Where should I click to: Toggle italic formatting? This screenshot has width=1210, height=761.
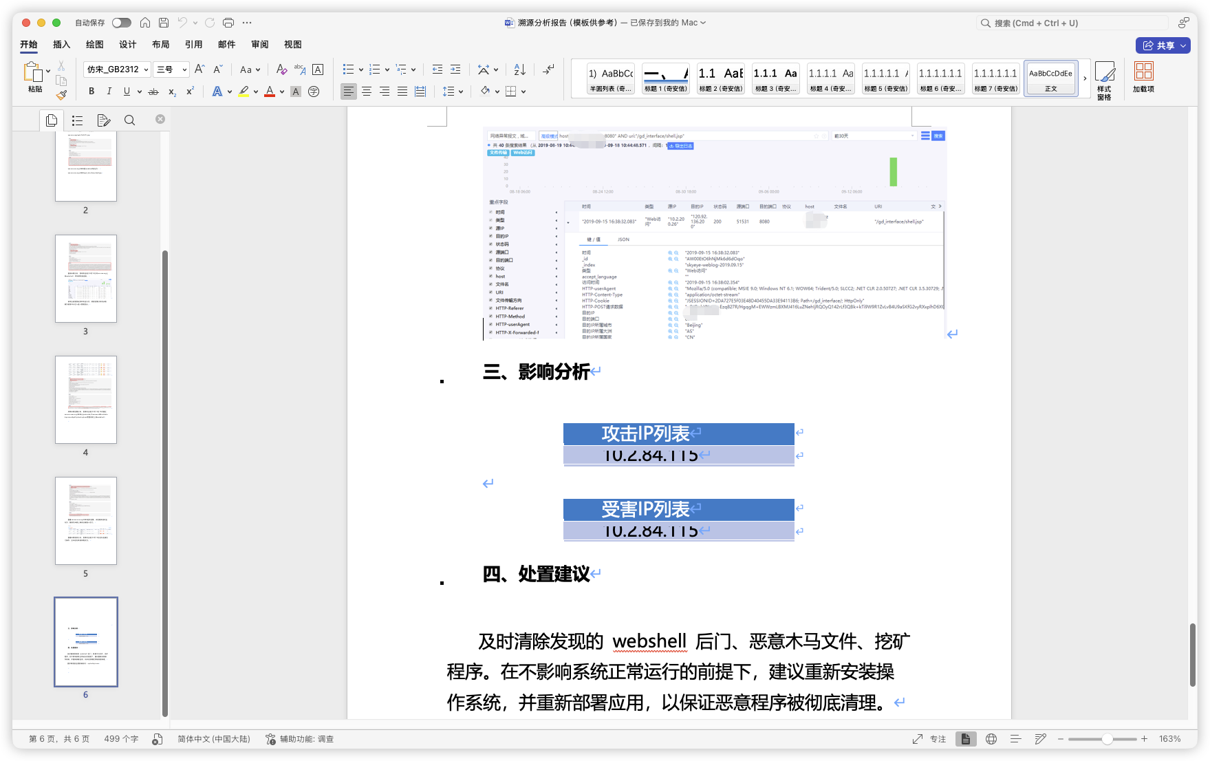pyautogui.click(x=109, y=92)
